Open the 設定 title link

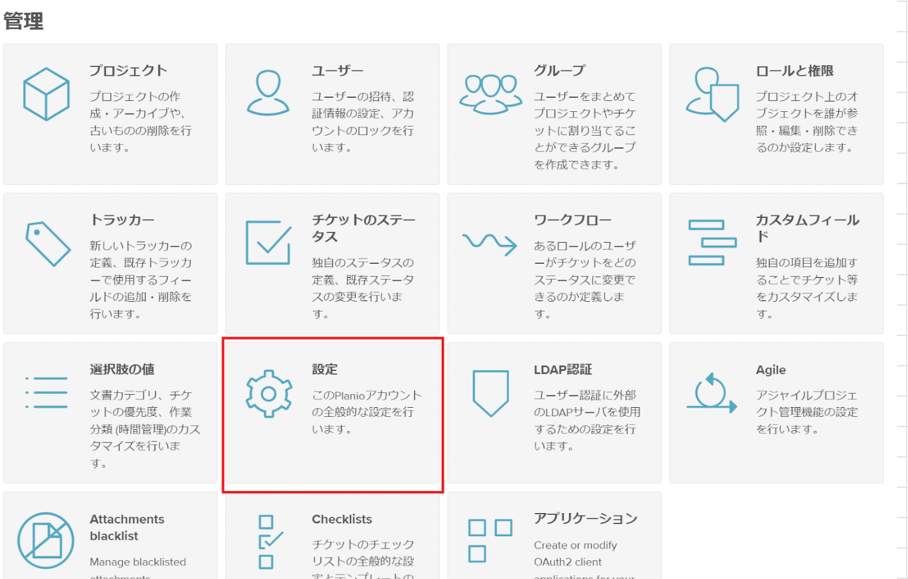pos(325,370)
